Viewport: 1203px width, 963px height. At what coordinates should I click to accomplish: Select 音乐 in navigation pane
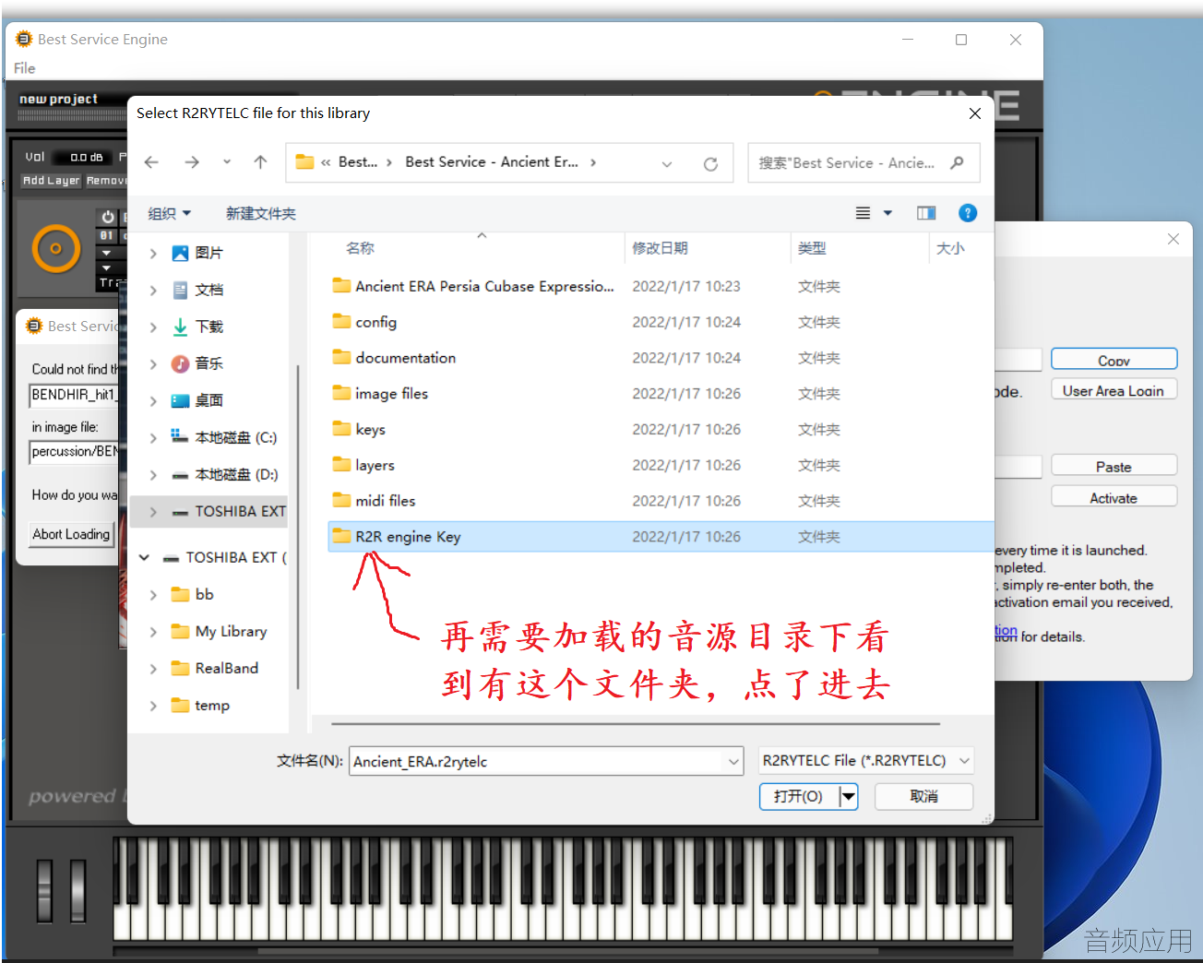pos(209,363)
